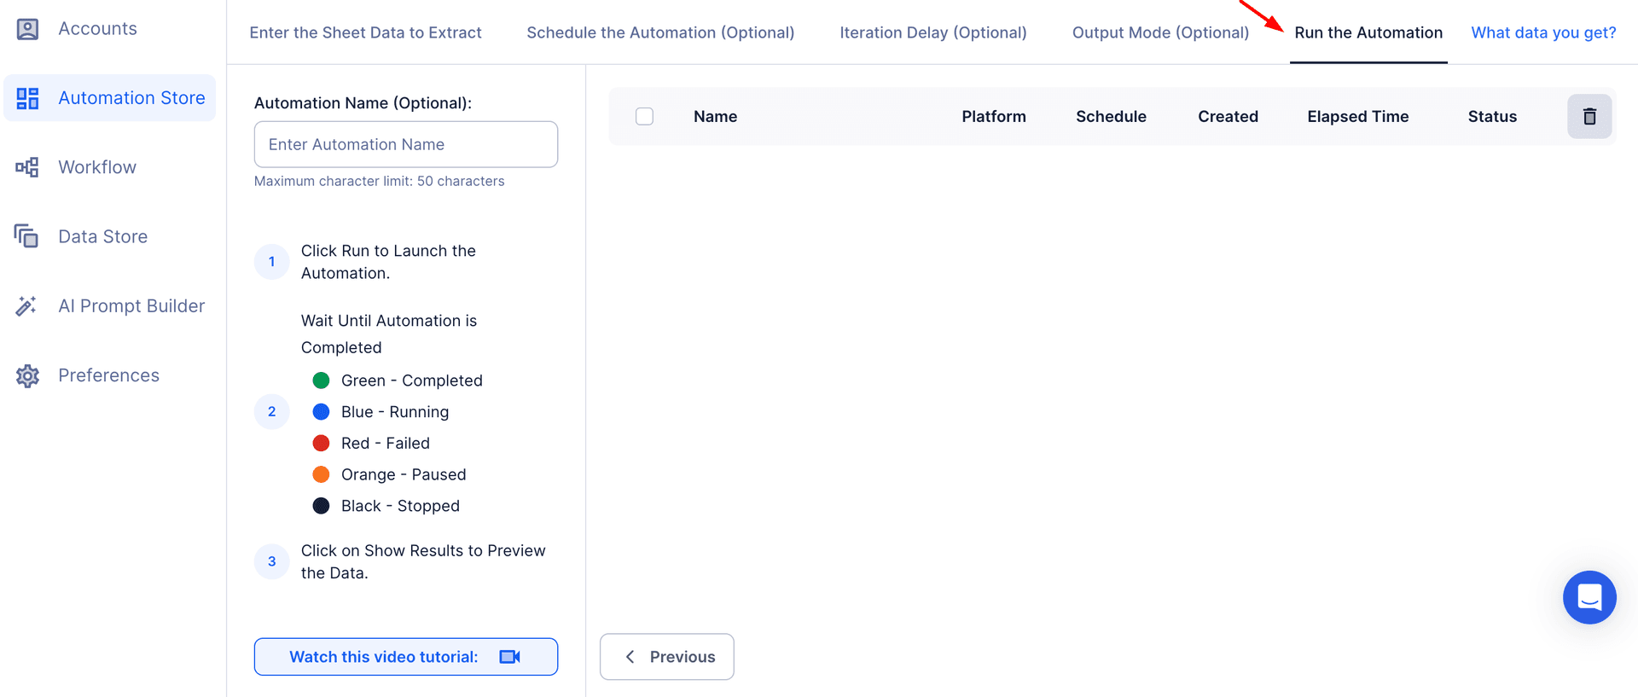Image resolution: width=1638 pixels, height=697 pixels.
Task: Open the chat support bubble
Action: pos(1589,597)
